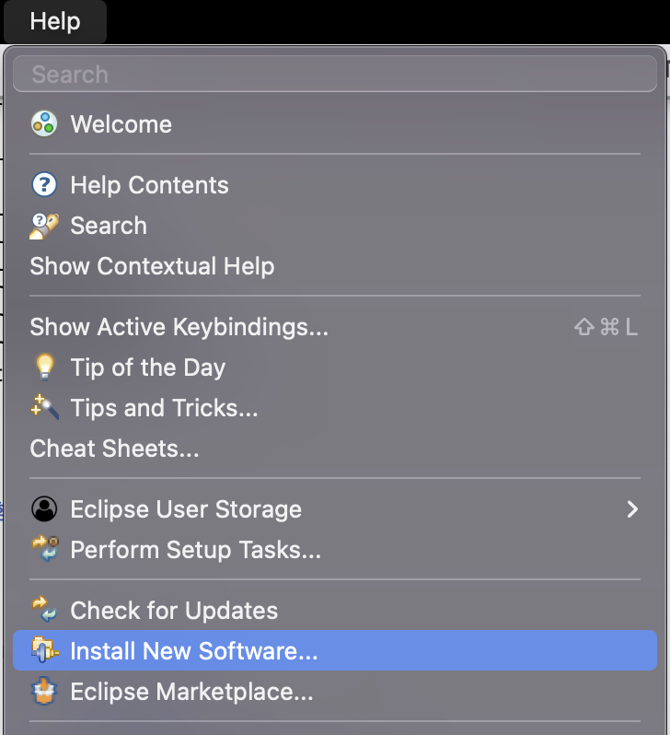Click the Check for Updates icon
Screen dimensions: 670x735
tap(44, 611)
